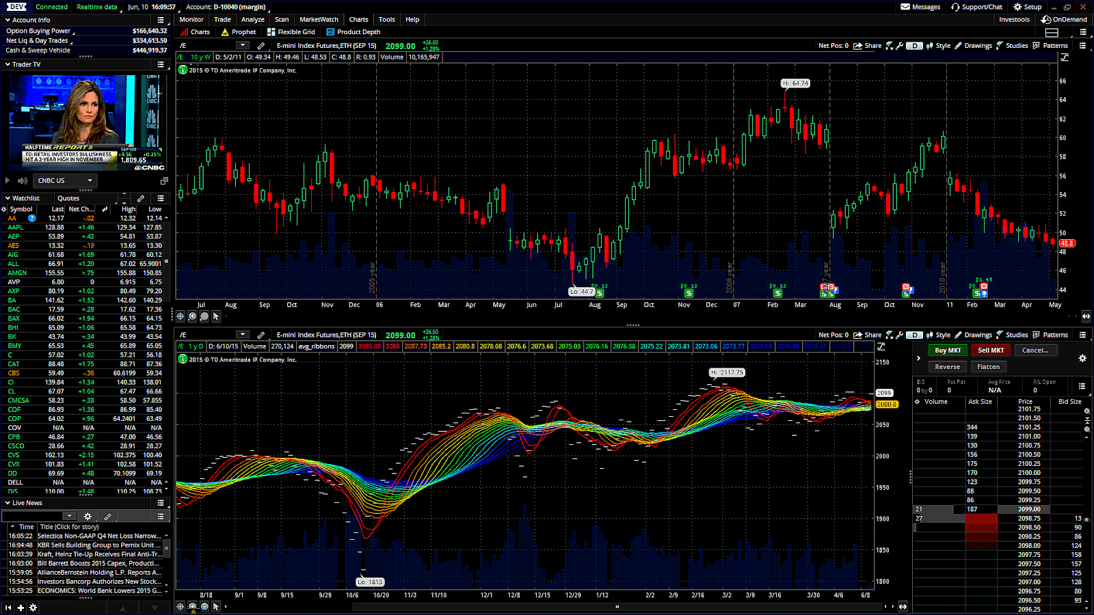Screen dimensions: 1094x615
Task: Click the Cancel... button
Action: click(1035, 351)
